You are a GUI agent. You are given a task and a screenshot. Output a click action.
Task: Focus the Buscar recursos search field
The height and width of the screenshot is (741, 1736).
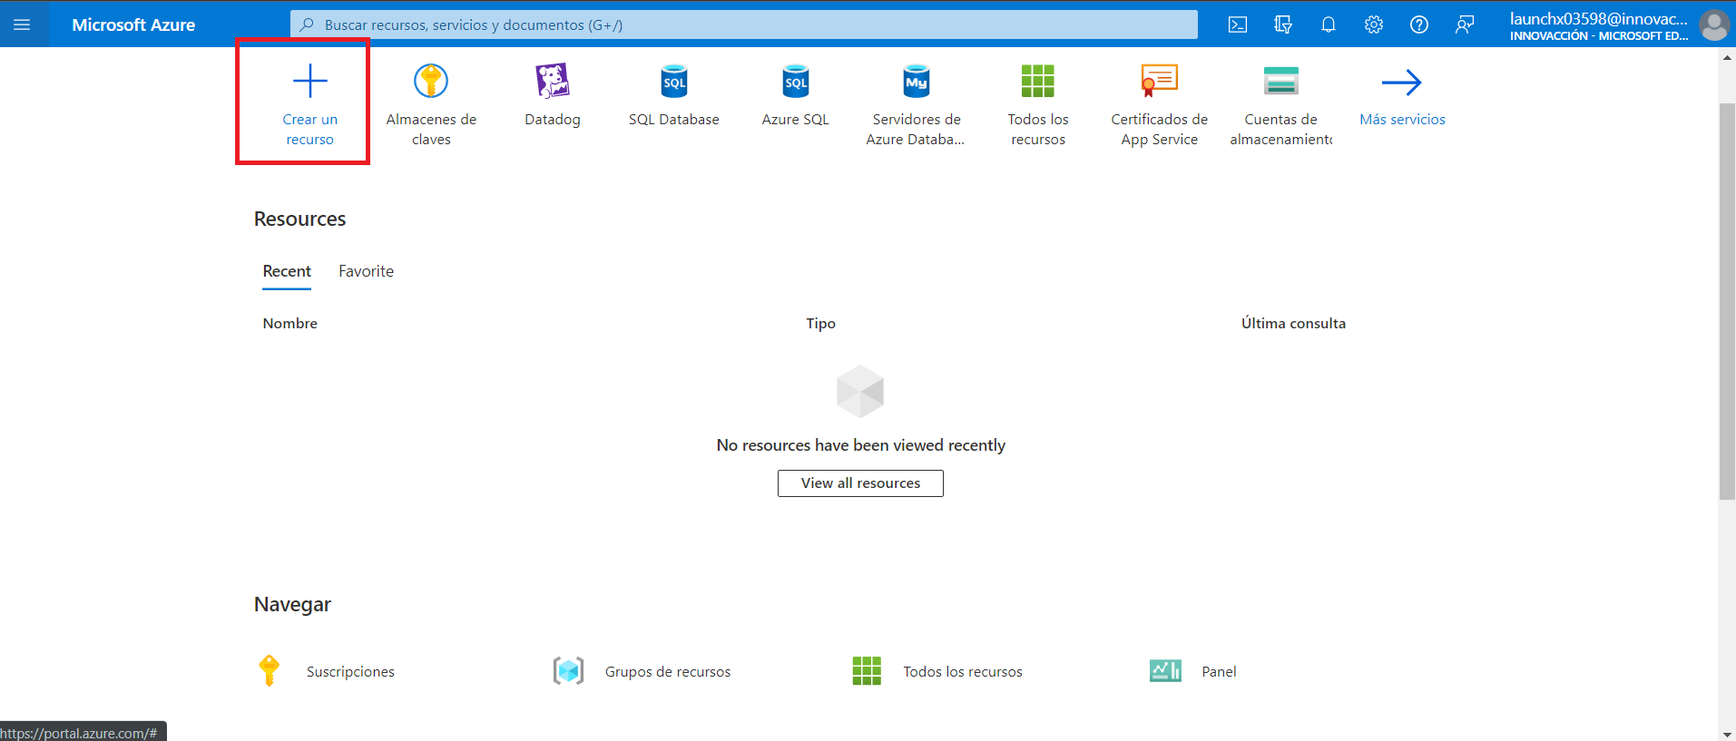744,24
